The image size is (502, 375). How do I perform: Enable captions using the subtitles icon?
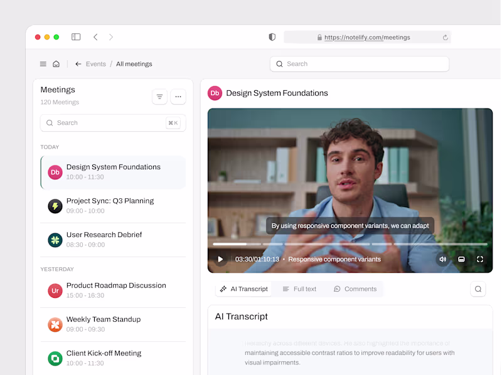tap(461, 258)
